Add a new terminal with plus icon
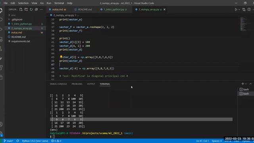Viewport: 254px width, 143px height. point(242,84)
